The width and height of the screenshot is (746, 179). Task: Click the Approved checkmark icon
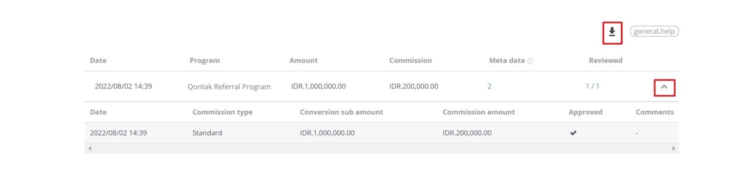click(x=573, y=133)
